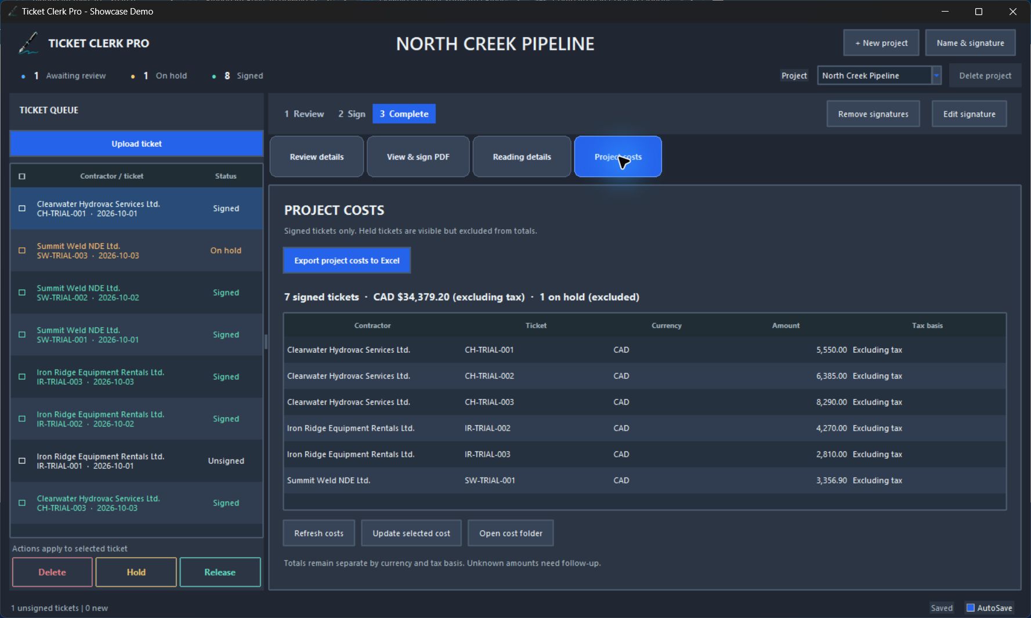Open the Project dropdown arrow
The height and width of the screenshot is (618, 1031).
tap(936, 75)
